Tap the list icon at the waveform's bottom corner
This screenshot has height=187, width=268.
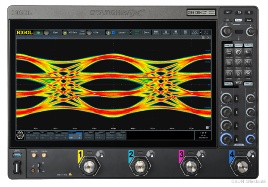208,127
